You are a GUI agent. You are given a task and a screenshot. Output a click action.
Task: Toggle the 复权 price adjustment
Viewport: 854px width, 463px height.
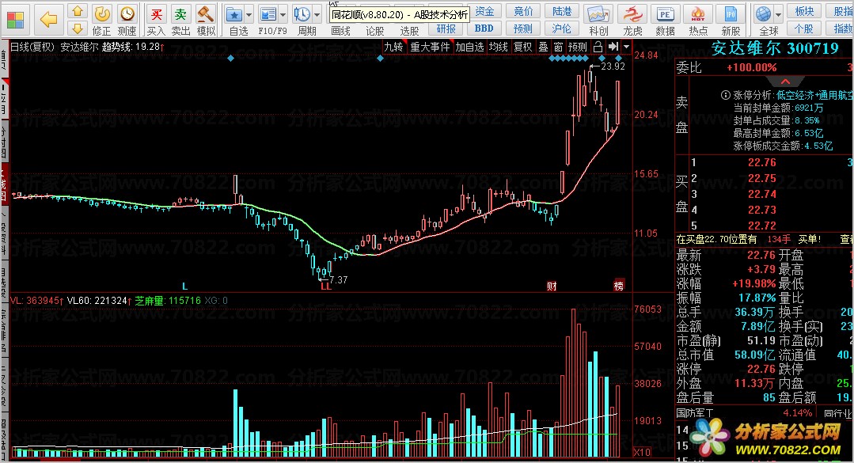click(x=523, y=47)
